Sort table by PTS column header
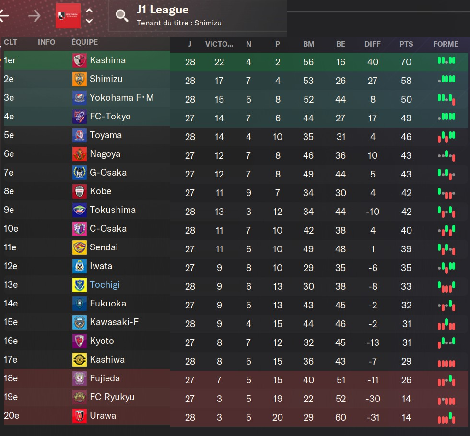Viewport: 470px width, 436px height. coord(406,44)
